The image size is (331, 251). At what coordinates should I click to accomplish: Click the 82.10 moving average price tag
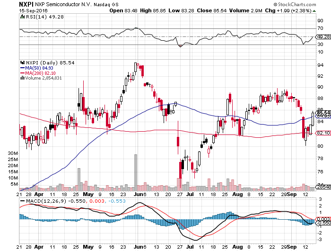coord(323,133)
